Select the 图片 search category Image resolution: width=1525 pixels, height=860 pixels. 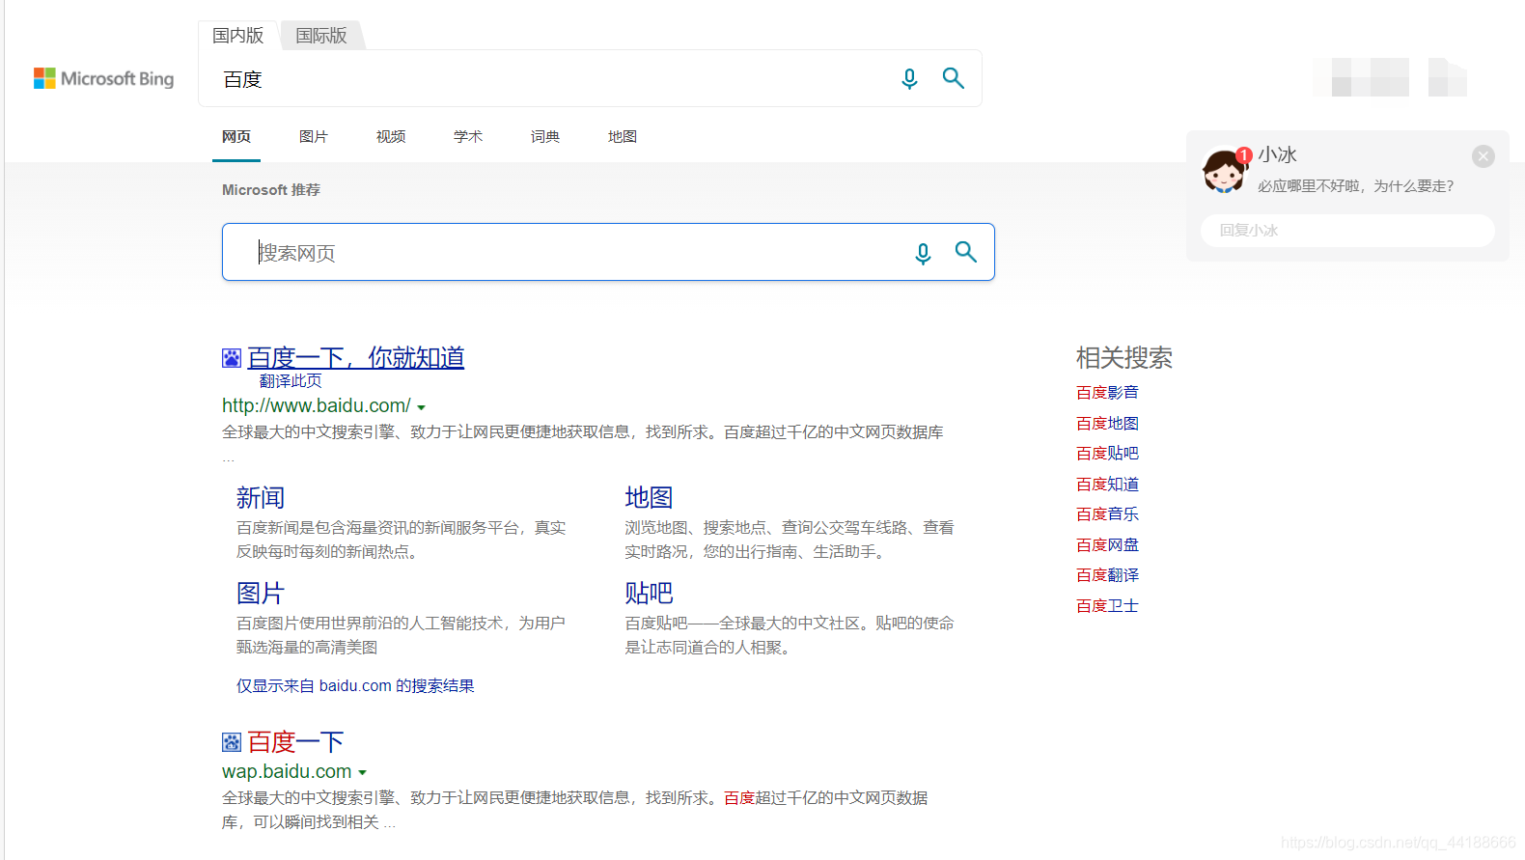pos(314,137)
